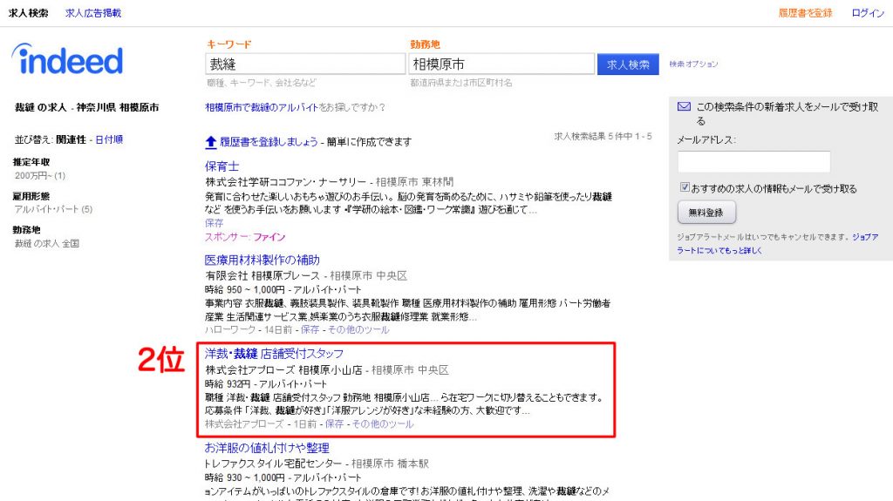
Task: Open その他のツール on the アプローズ listing
Action: (383, 424)
